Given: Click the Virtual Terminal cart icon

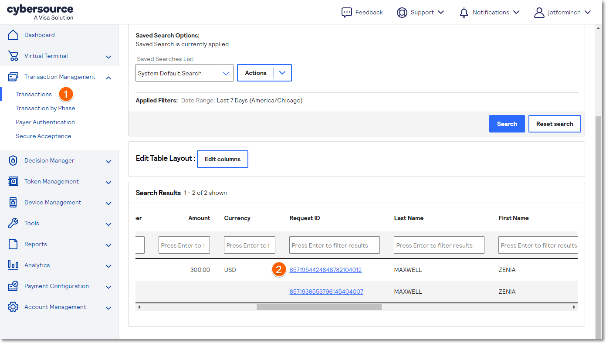Looking at the screenshot, I should [13, 56].
